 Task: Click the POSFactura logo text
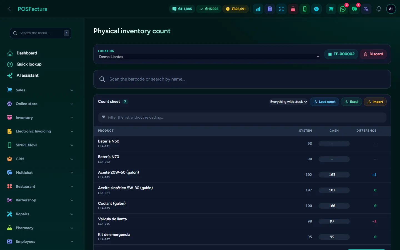(32, 9)
